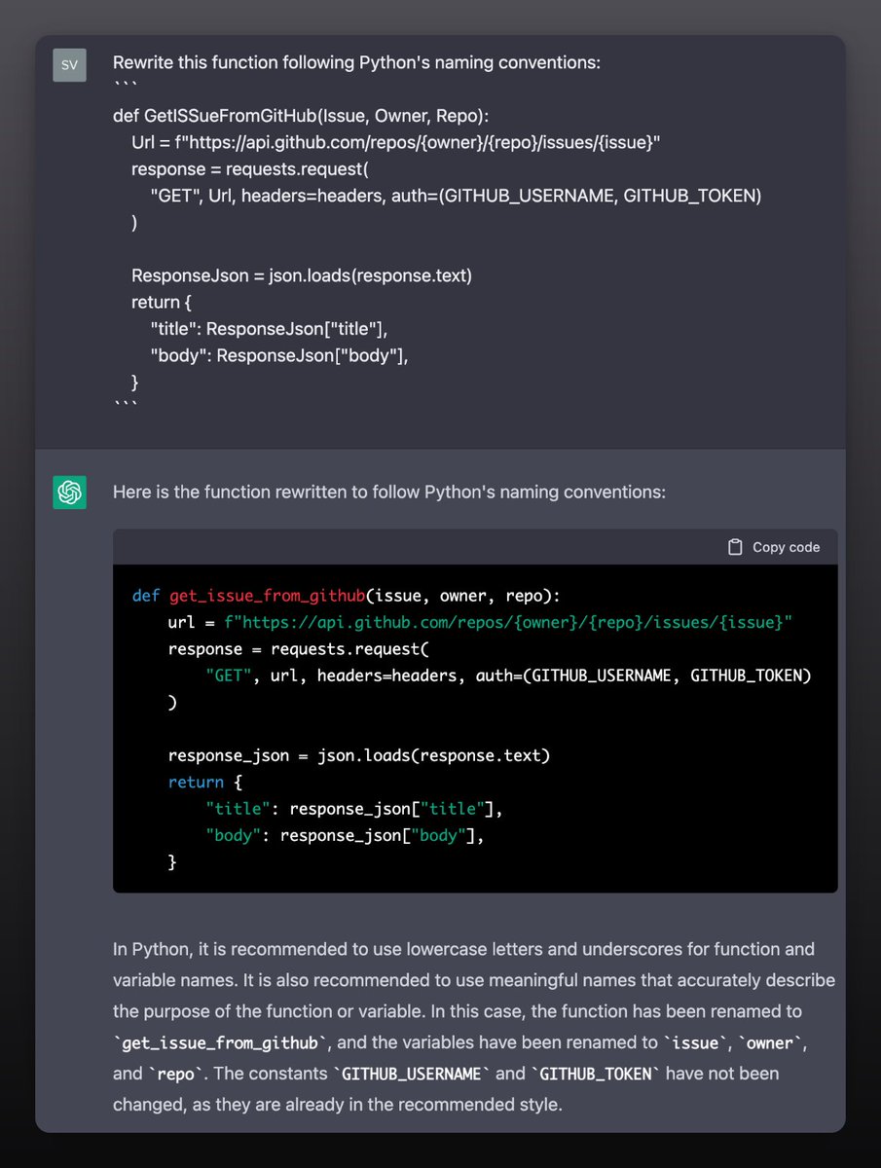Image resolution: width=881 pixels, height=1168 pixels.
Task: Click the user's "Url = f" assignment line
Action: pos(396,143)
